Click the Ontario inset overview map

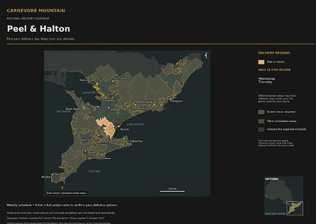tap(284, 196)
